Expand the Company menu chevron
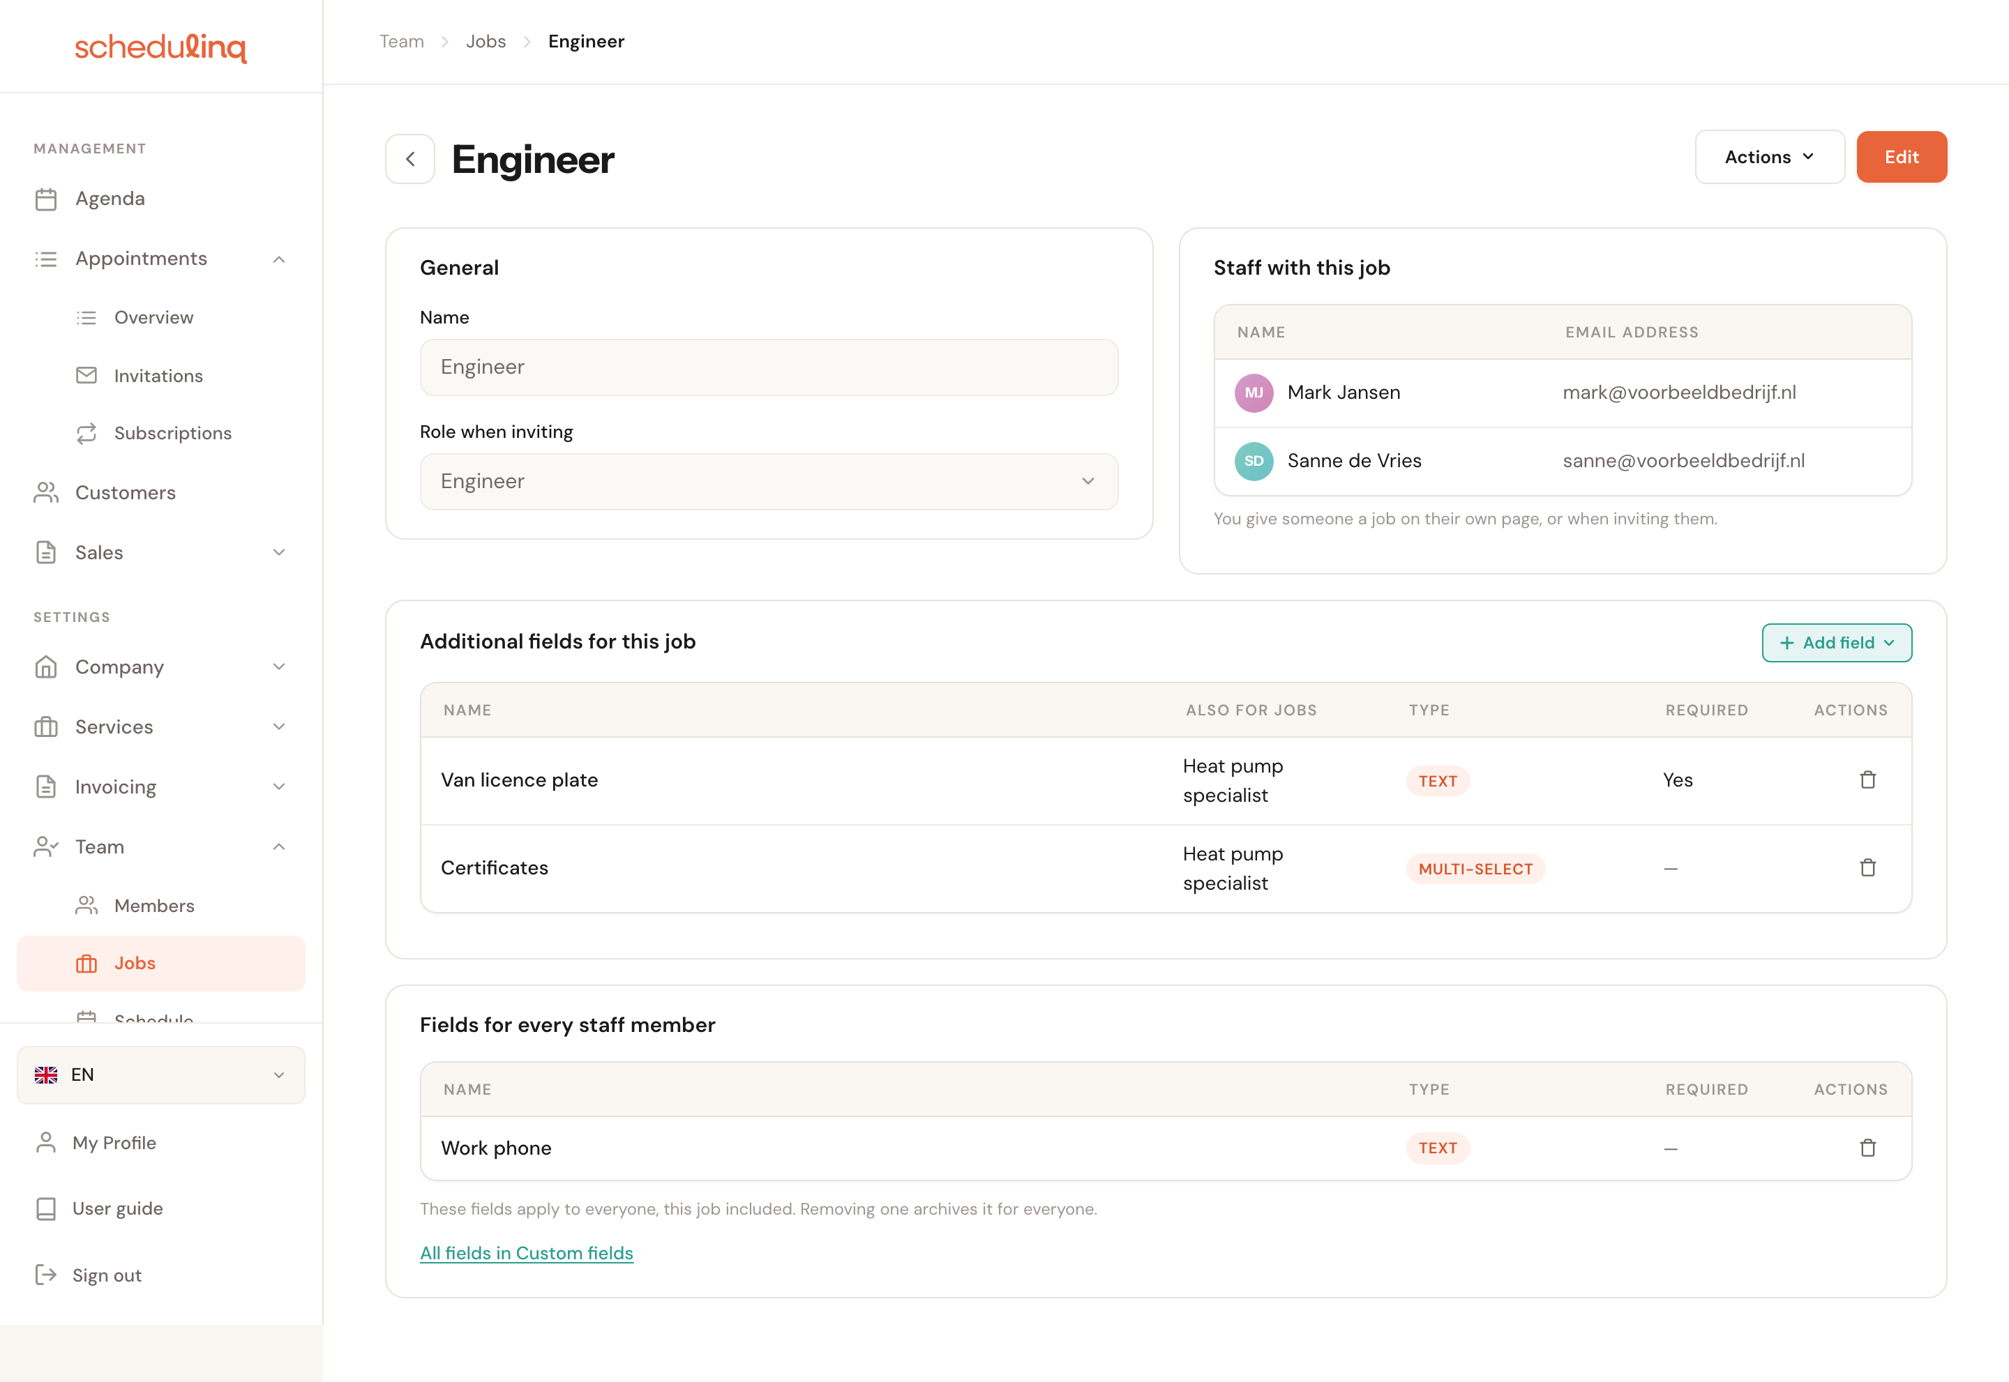 coord(279,667)
